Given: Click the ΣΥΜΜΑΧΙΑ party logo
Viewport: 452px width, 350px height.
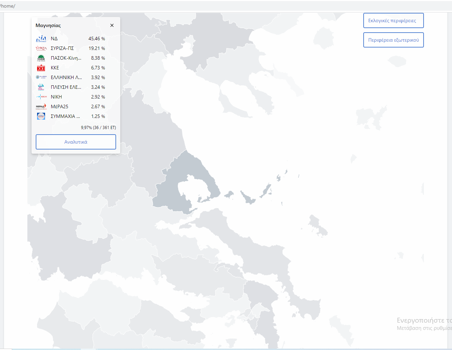Looking at the screenshot, I should [x=41, y=116].
